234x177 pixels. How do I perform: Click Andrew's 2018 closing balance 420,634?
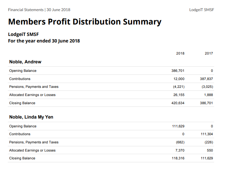pyautogui.click(x=178, y=103)
